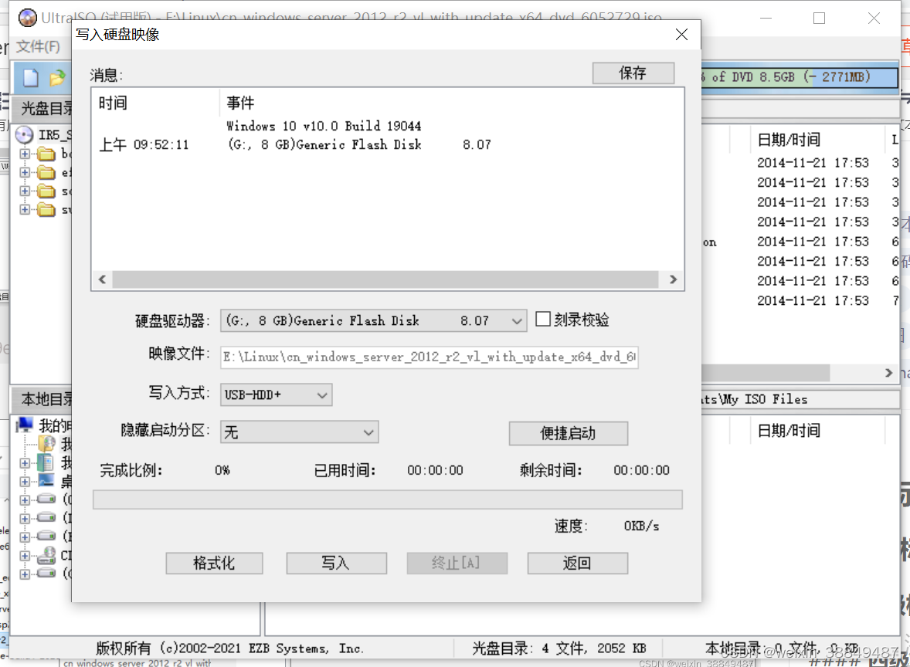Expand the CD drive node in local tree

(25, 556)
